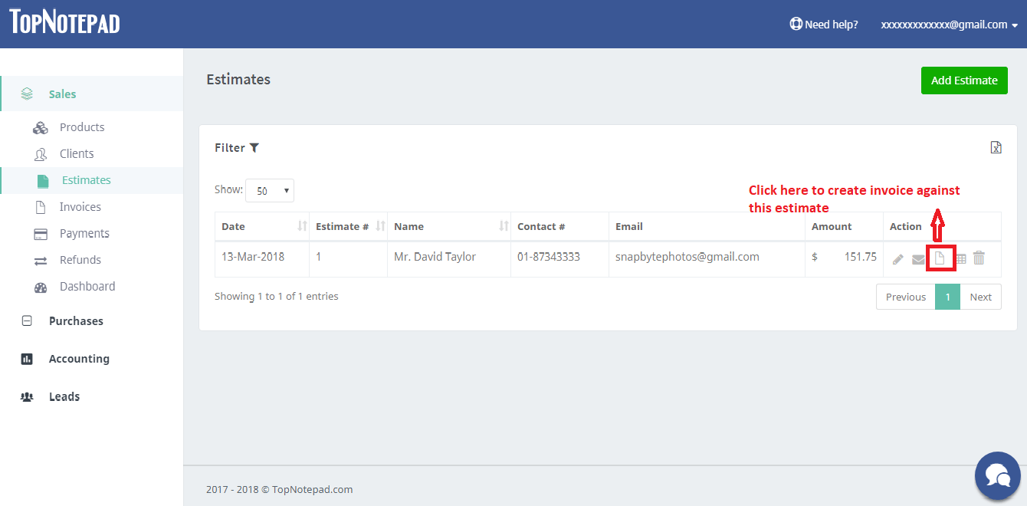
Task: Click the Sales layers icon
Action: (x=27, y=94)
